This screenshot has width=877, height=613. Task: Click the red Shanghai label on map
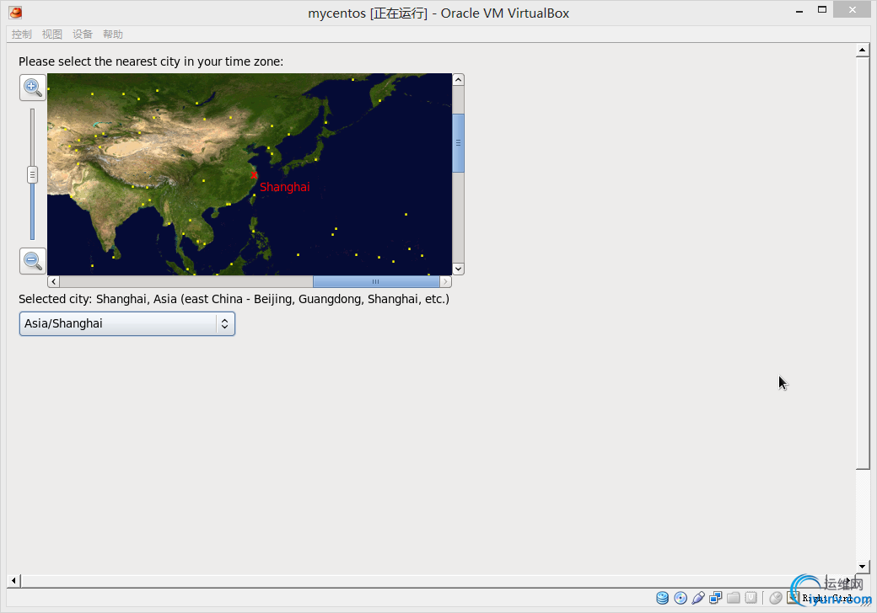(x=285, y=187)
